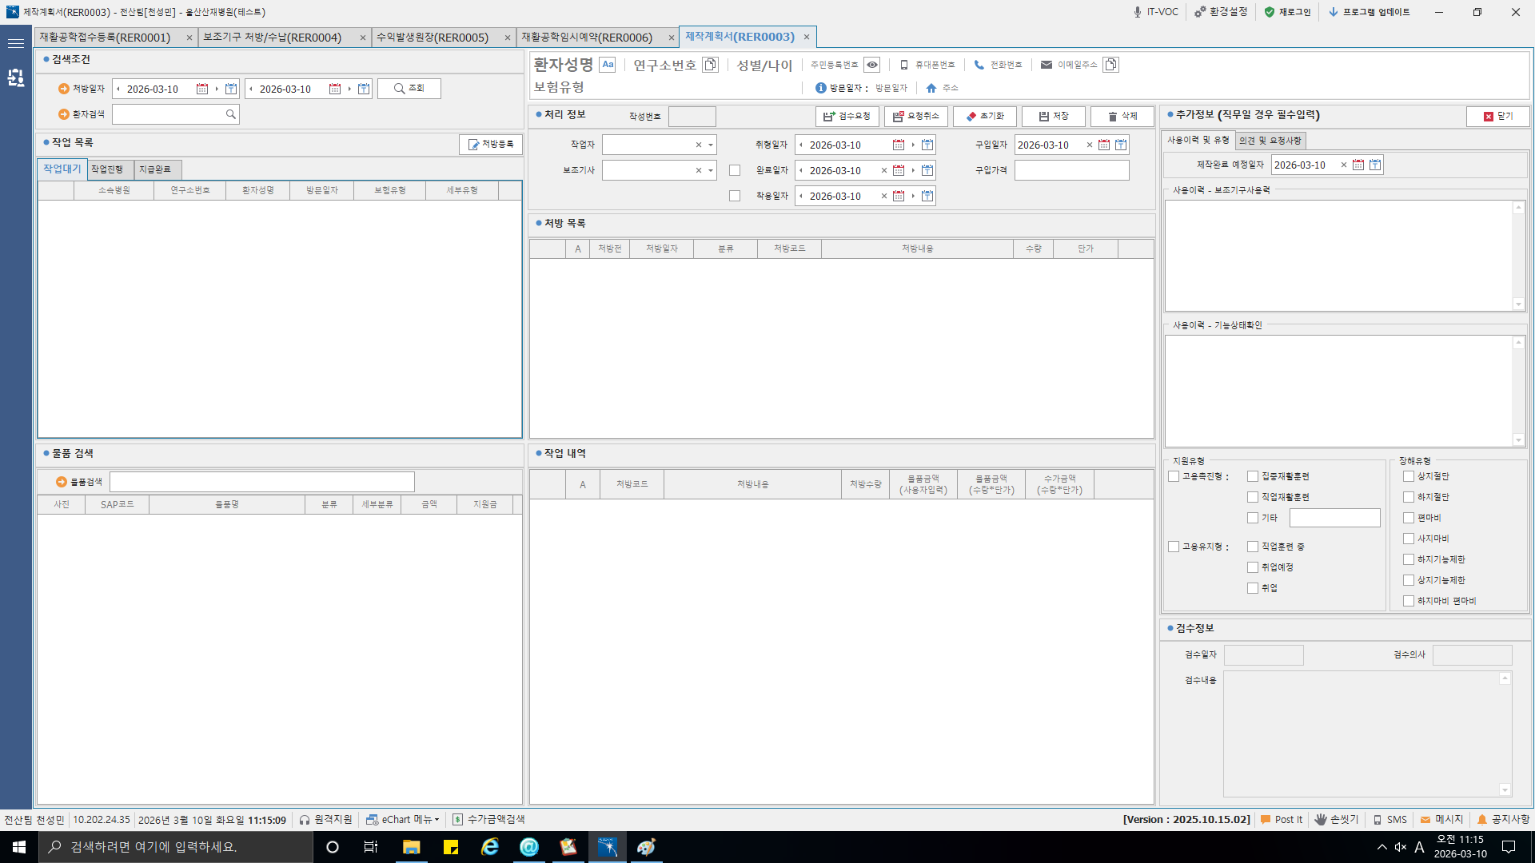Expand the 보조기사 dropdown
Image resolution: width=1535 pixels, height=863 pixels.
pyautogui.click(x=711, y=171)
